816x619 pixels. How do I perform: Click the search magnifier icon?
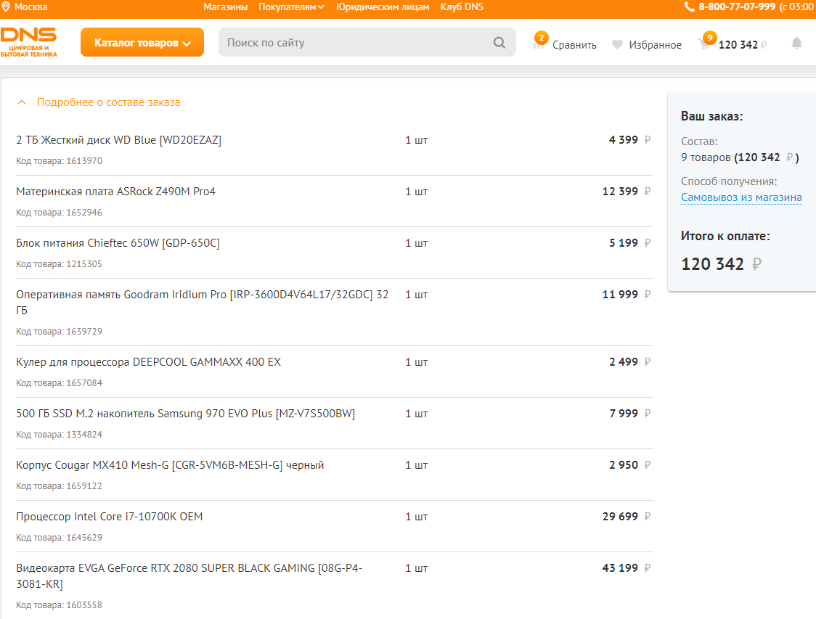click(499, 43)
